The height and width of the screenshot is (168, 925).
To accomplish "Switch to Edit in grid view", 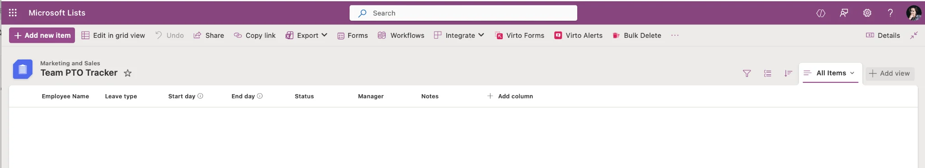I will pos(113,35).
